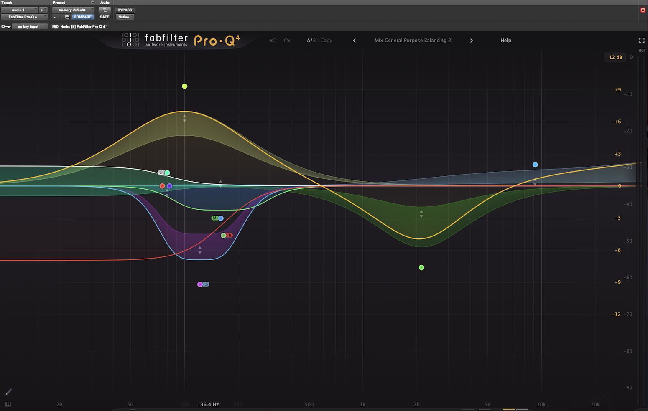Go to previous FabFilter preset with left chevron
Image resolution: width=648 pixels, height=411 pixels.
point(355,41)
